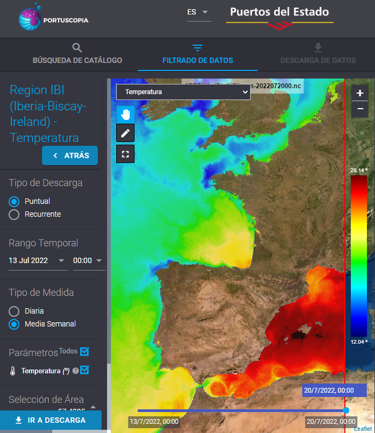Click the Ir a Descarga button
Screen dimensions: 375x433
tap(51, 420)
